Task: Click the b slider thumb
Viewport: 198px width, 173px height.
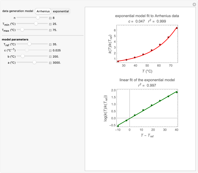Action: click(23, 56)
